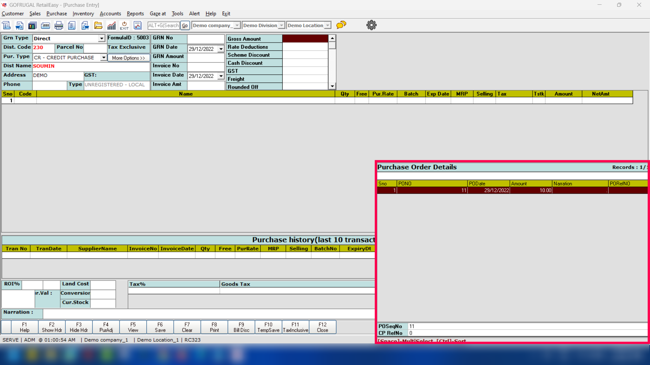Open the GRN Date dropdown arrow

tap(221, 49)
